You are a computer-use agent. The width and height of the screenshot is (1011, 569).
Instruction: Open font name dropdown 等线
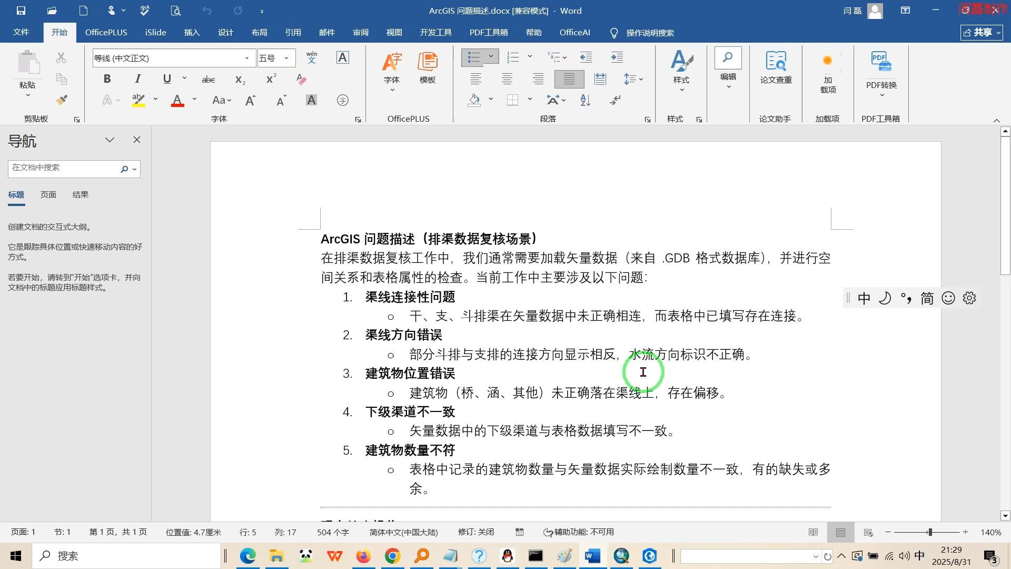246,58
